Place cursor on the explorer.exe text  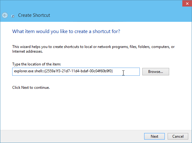click(x=24, y=71)
